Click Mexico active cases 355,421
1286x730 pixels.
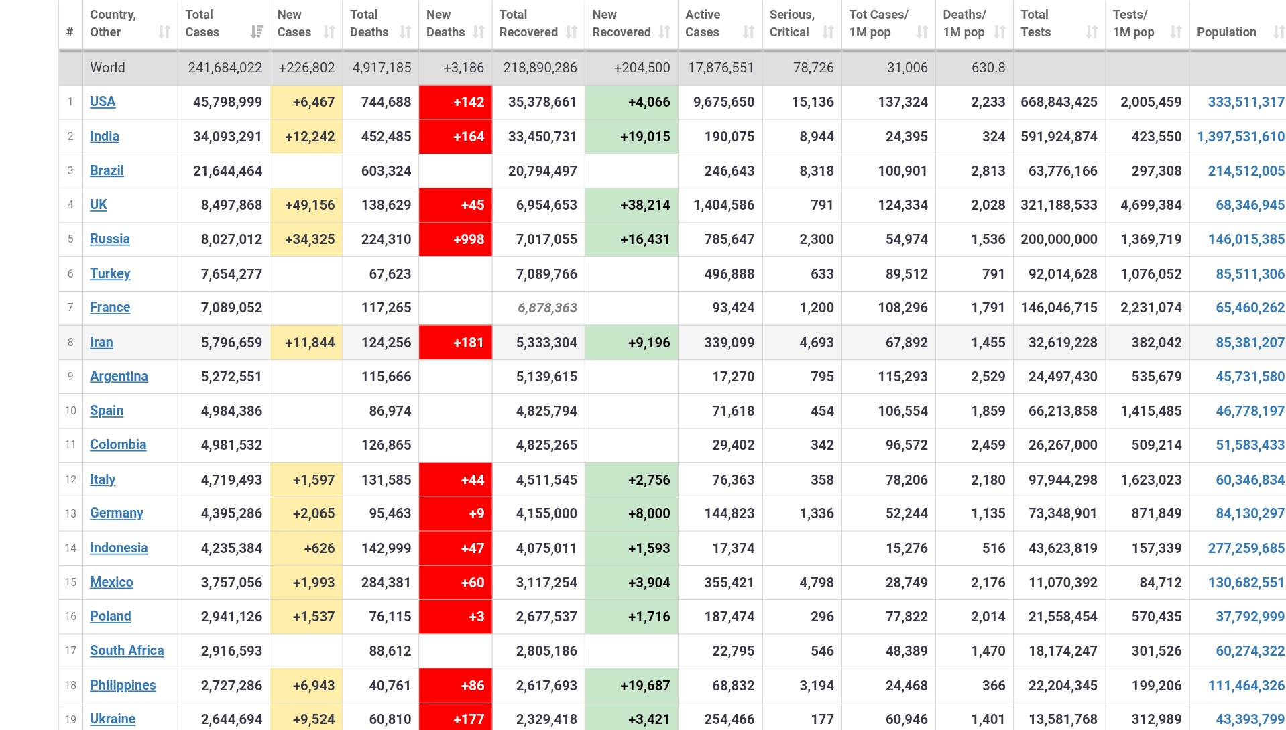(729, 583)
